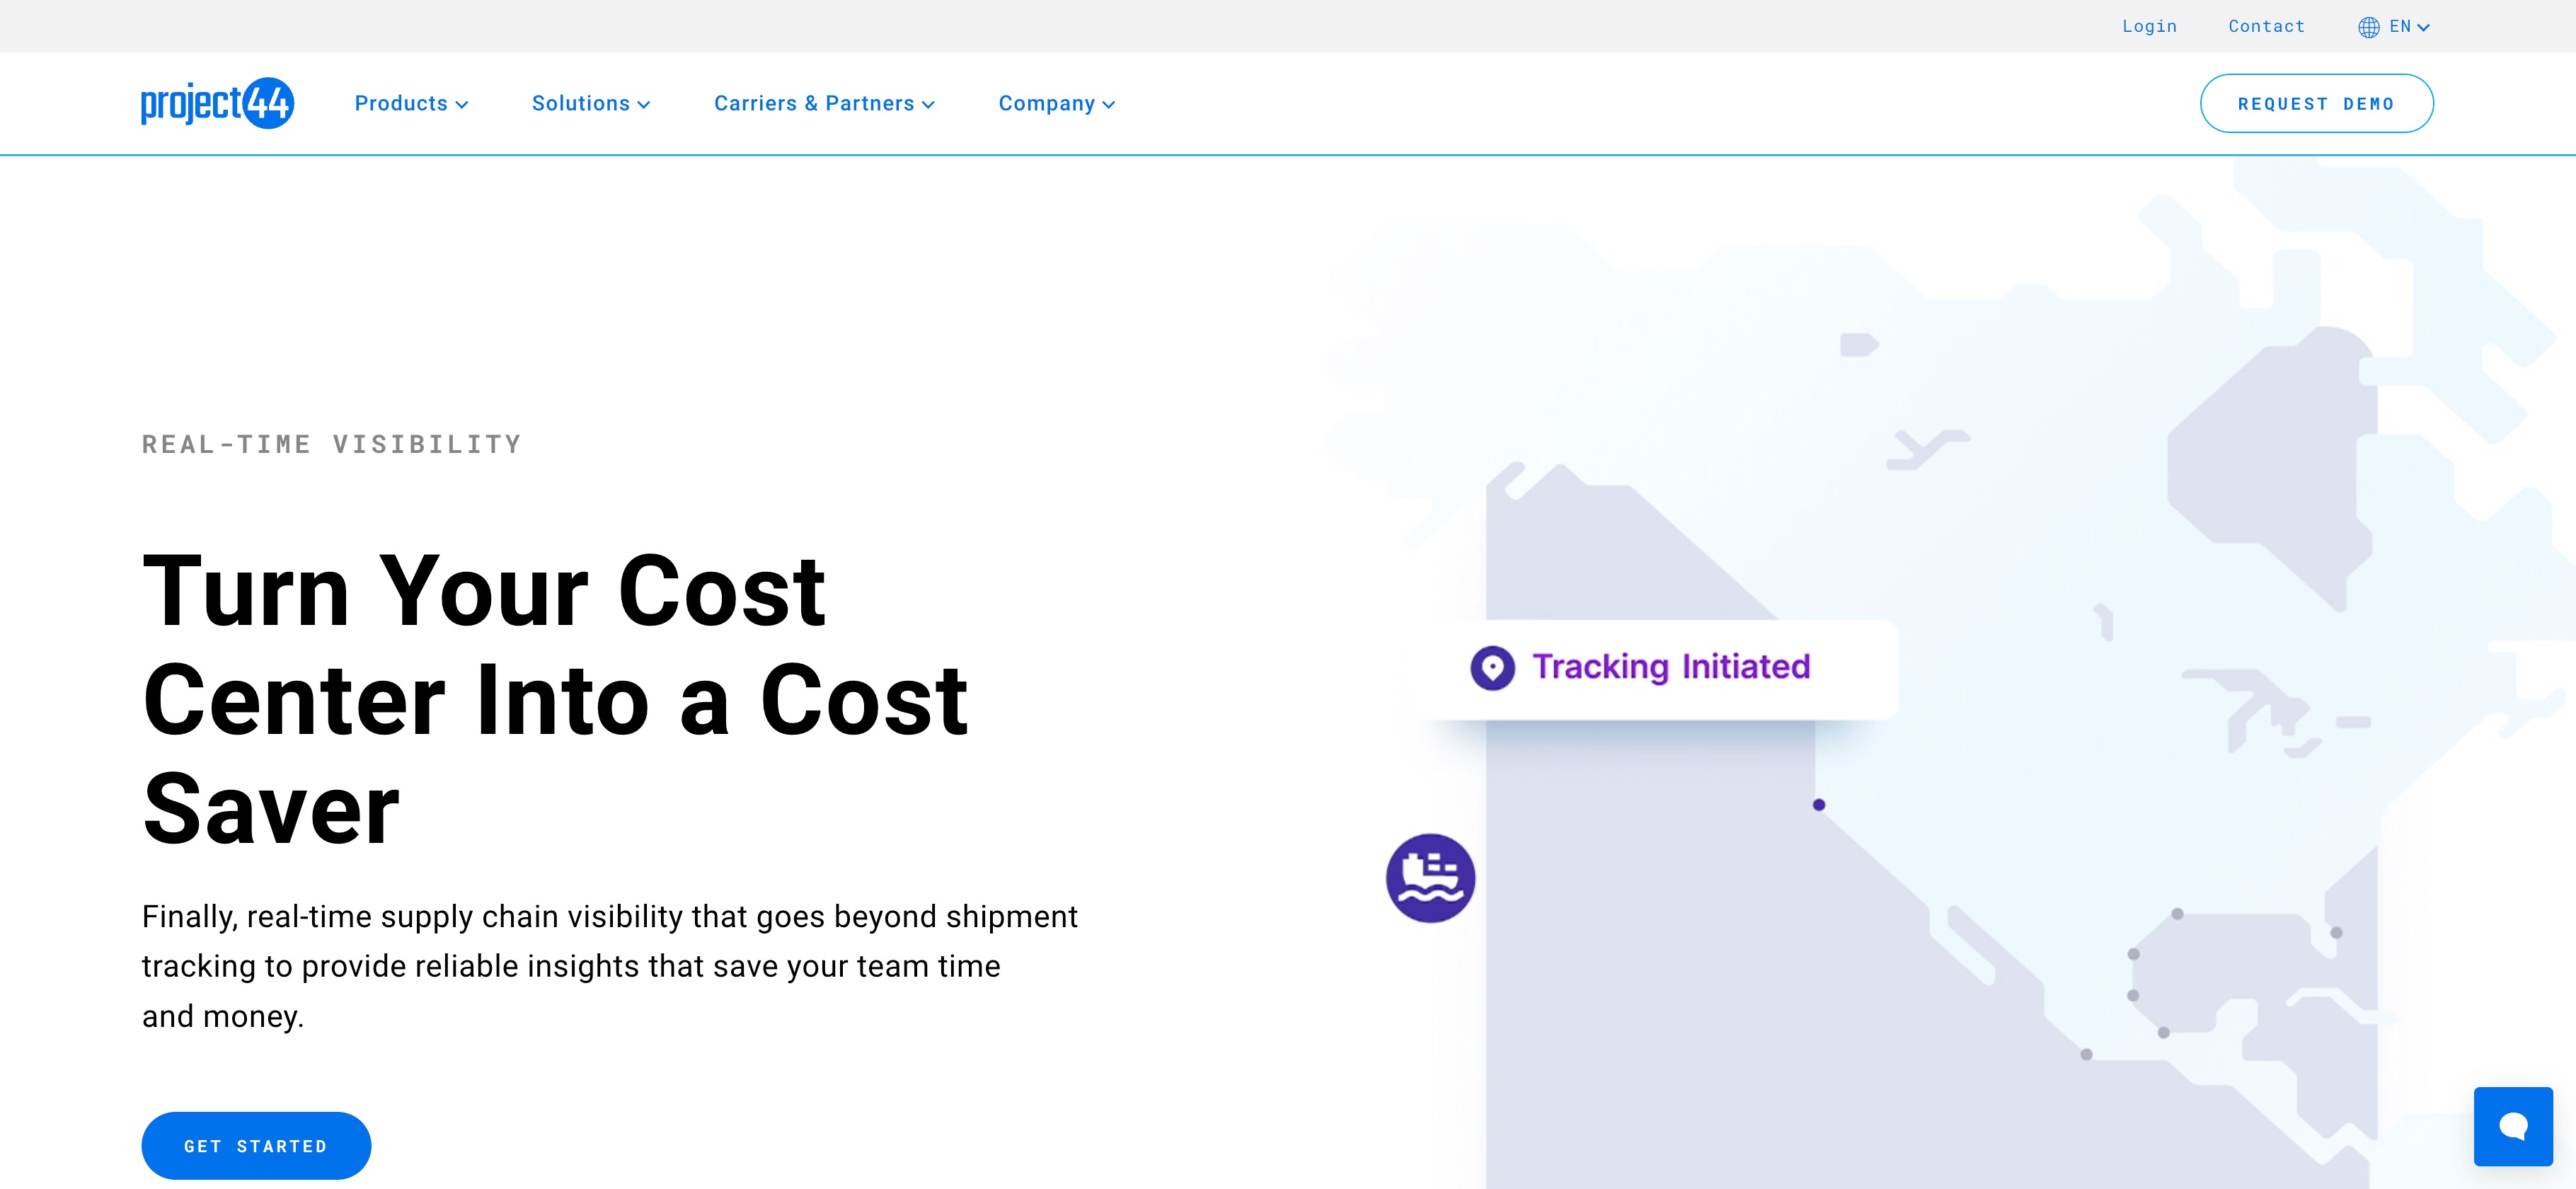Open the Contact link

pyautogui.click(x=2266, y=27)
